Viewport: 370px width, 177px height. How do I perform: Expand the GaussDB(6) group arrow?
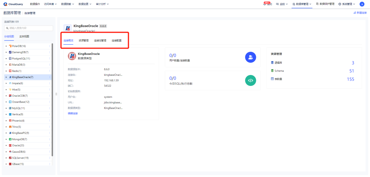coord(7,152)
